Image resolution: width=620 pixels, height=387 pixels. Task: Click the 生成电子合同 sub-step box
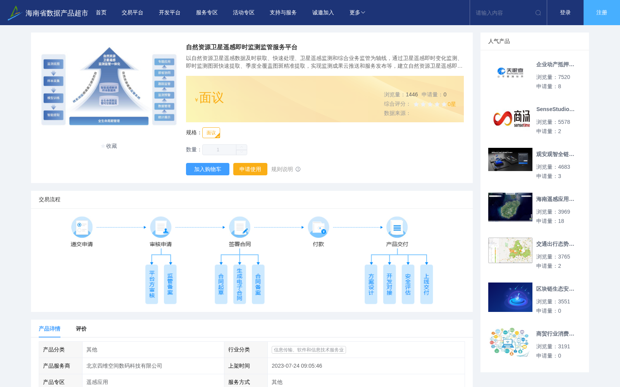[x=239, y=284]
